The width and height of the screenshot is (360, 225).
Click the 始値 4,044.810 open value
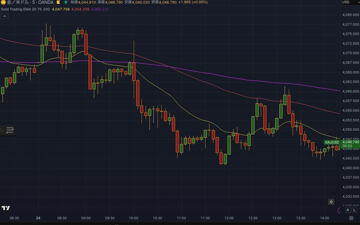coord(83,2)
